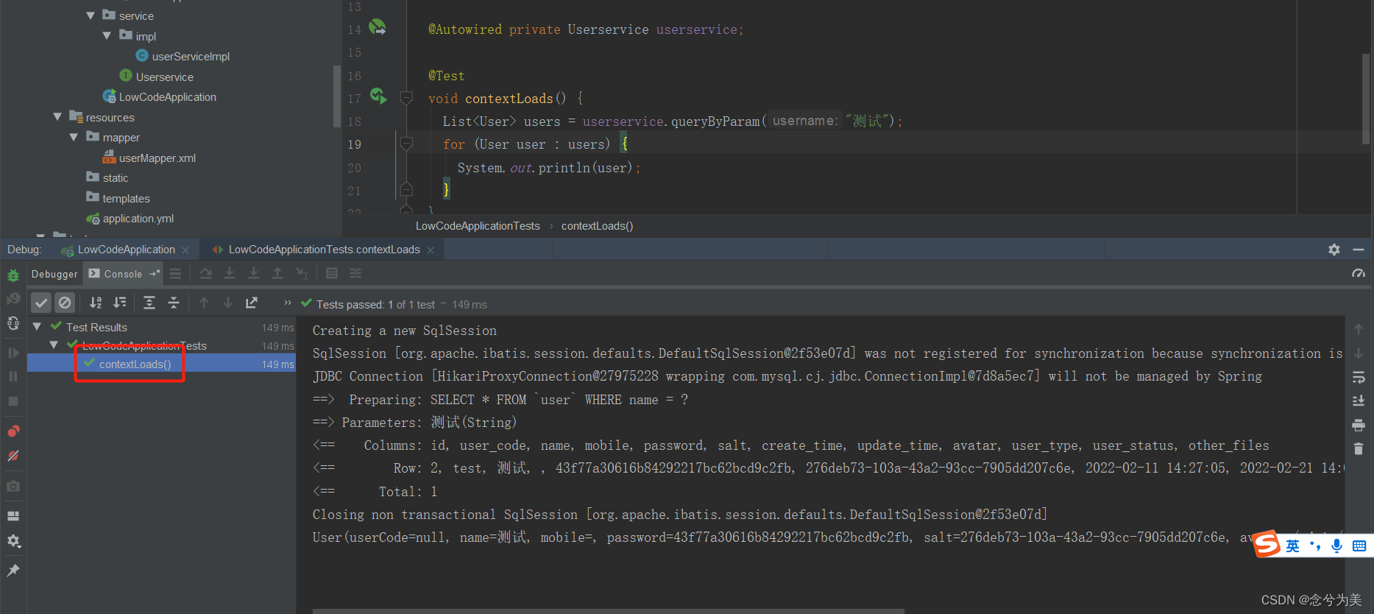Open debug panel settings gear

tap(1334, 250)
